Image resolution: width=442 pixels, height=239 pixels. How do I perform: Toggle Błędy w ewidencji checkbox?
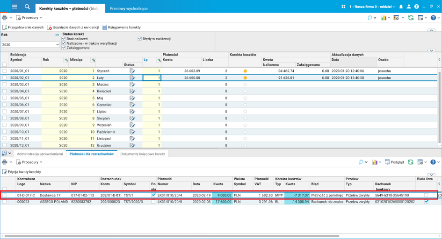(x=139, y=39)
